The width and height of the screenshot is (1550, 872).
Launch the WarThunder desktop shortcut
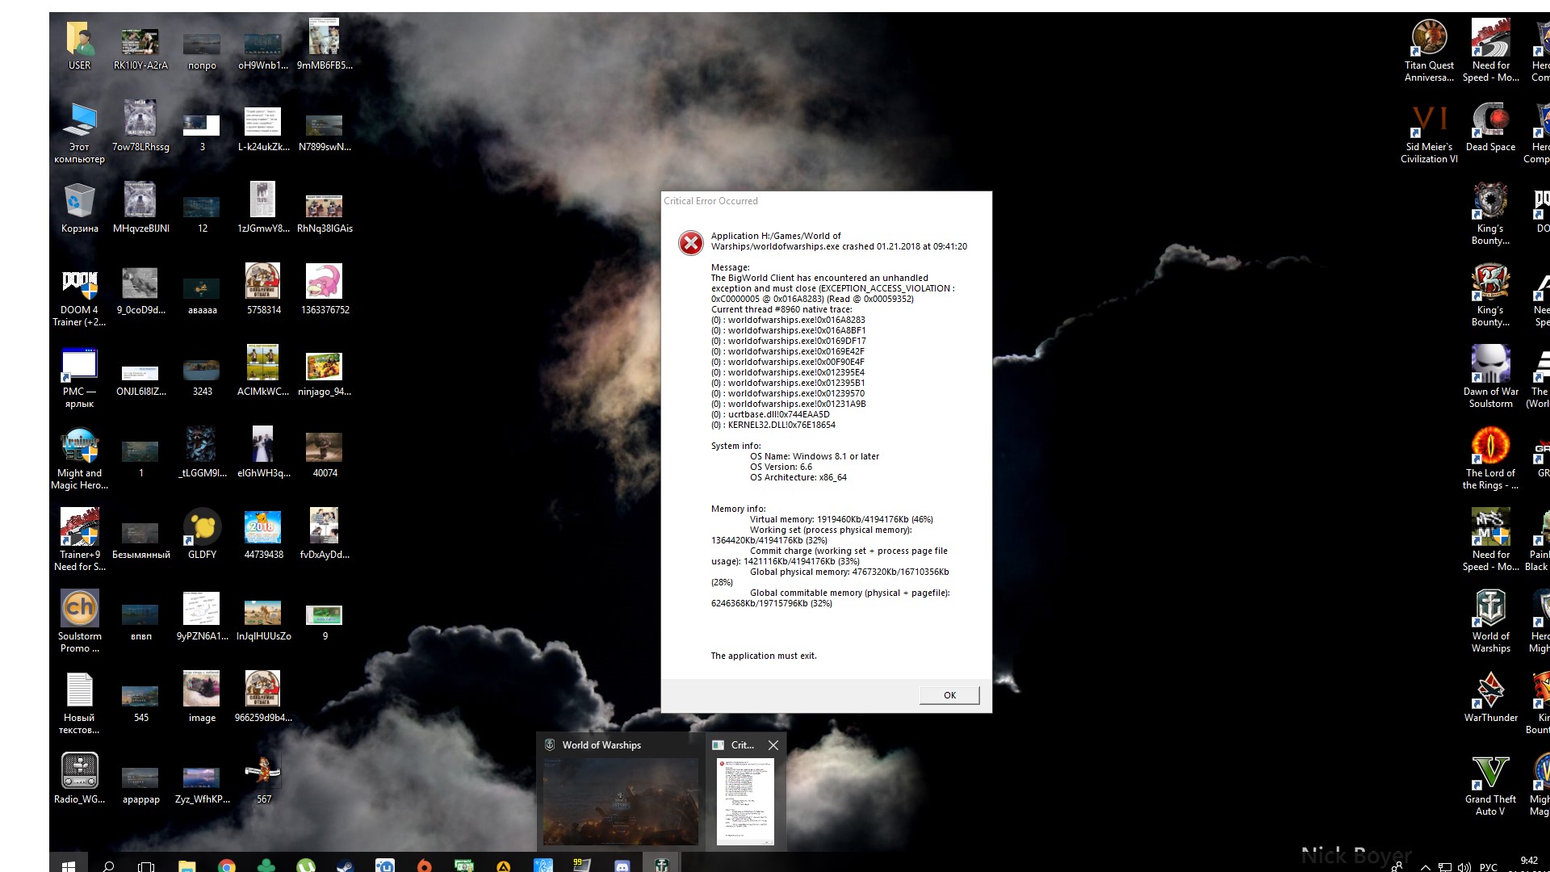(1490, 697)
